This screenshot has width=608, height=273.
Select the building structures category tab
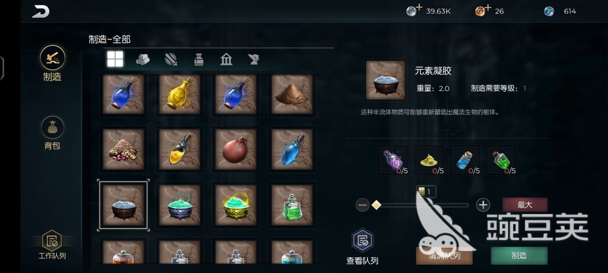click(x=226, y=59)
